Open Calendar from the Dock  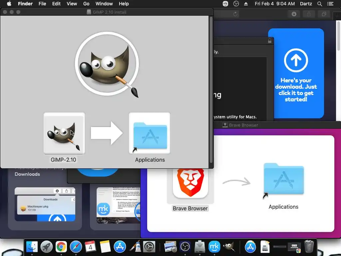point(90,247)
